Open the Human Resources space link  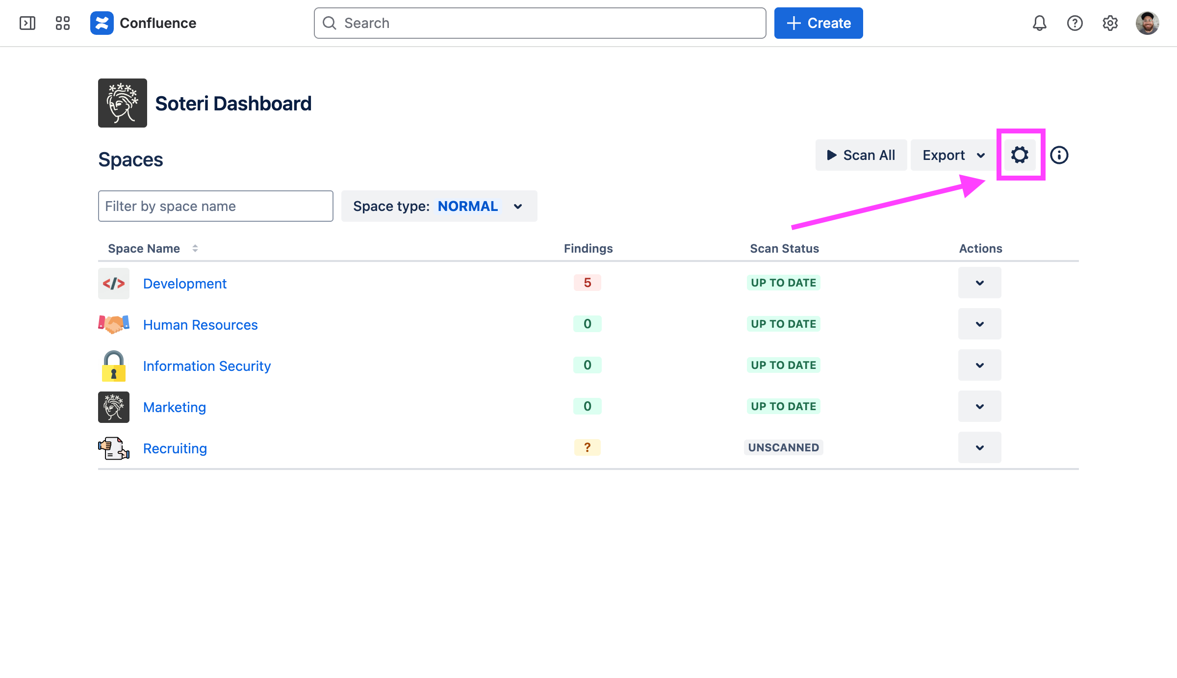point(200,325)
